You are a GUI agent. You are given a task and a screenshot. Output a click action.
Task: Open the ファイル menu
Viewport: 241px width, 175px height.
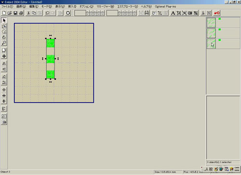[x=7, y=6]
